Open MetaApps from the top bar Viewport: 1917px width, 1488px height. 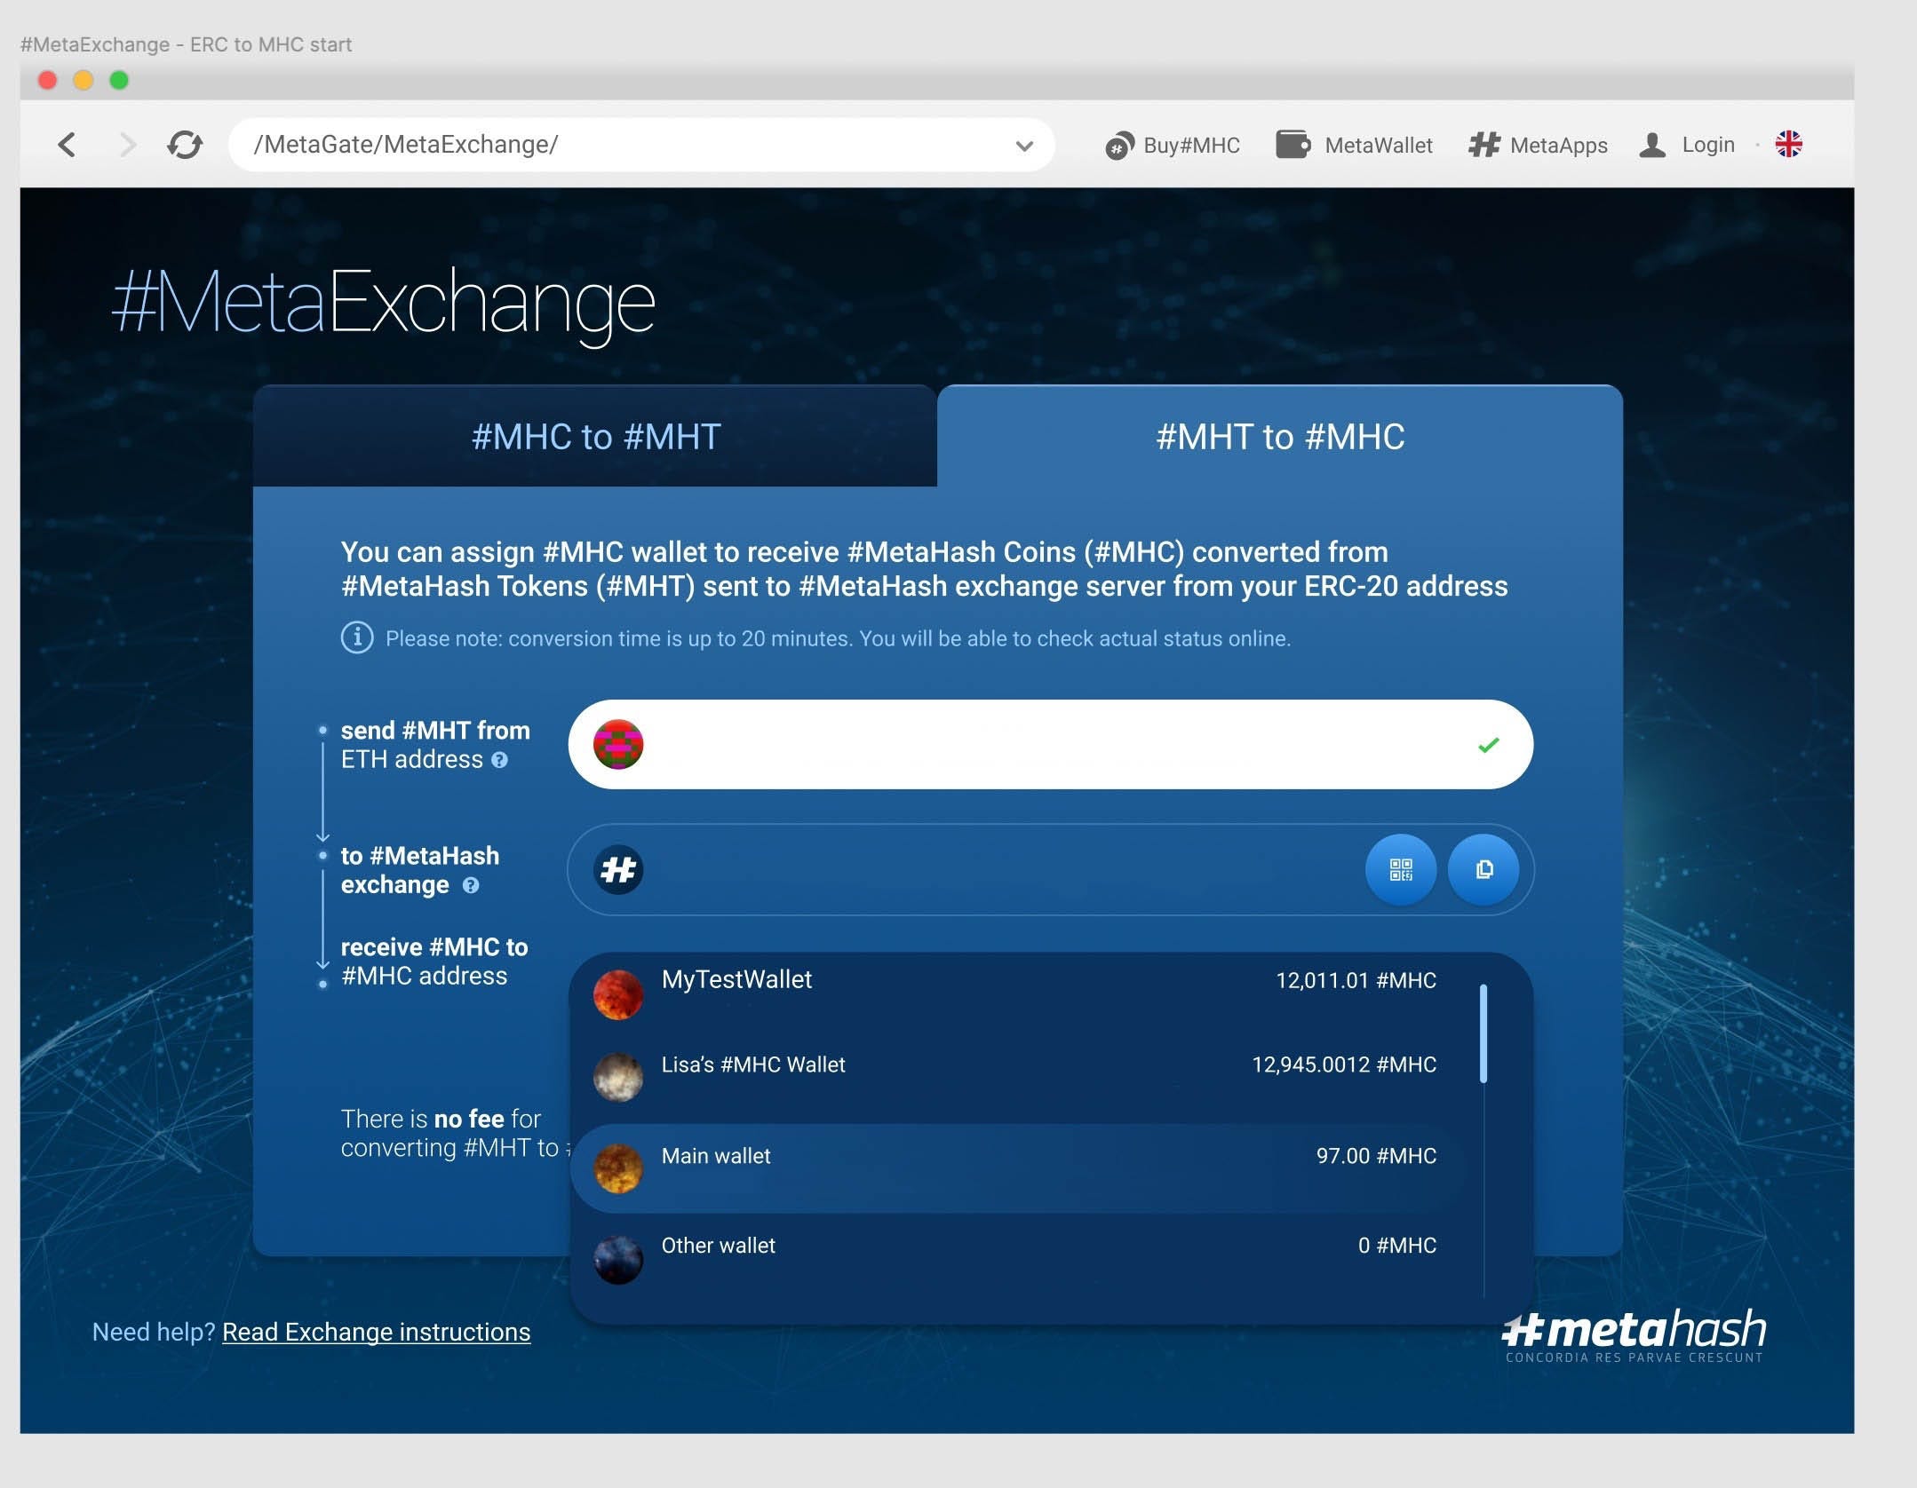point(1538,145)
